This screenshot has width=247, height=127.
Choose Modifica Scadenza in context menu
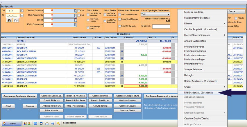tap(194, 12)
